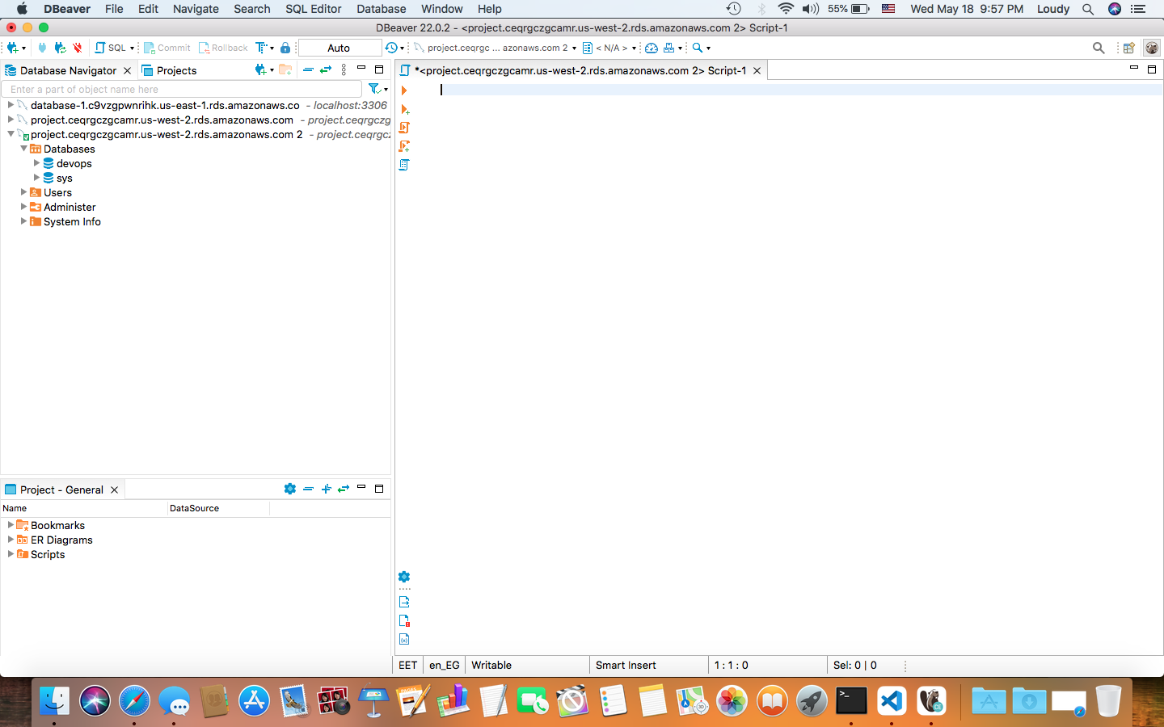Toggle the transaction lock icon in toolbar

[285, 48]
